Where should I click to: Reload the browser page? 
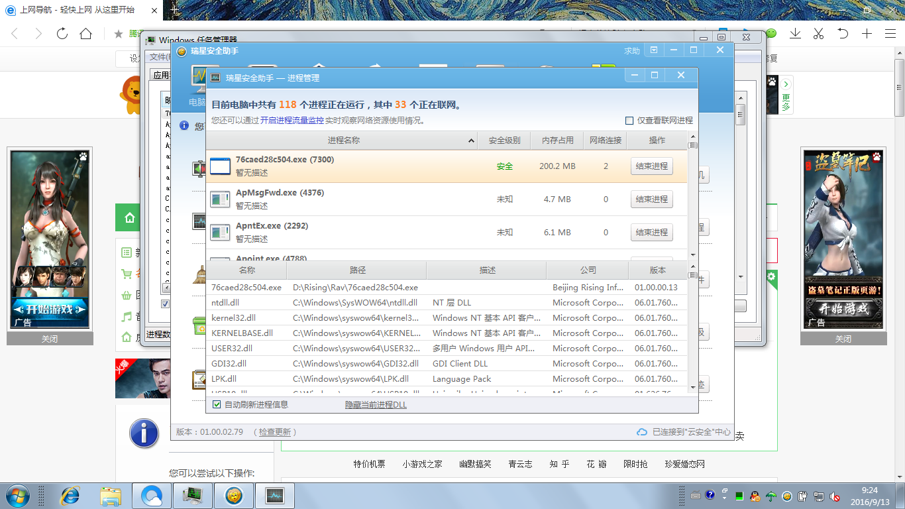click(x=62, y=34)
